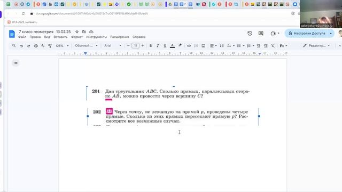This screenshot has width=342, height=192.
Task: Collapse the toolbar menus chevron
Action: 340,46
